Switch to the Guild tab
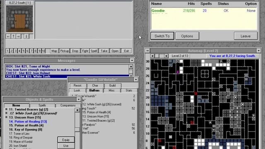This screenshot has width=265, height=149. pyautogui.click(x=112, y=86)
